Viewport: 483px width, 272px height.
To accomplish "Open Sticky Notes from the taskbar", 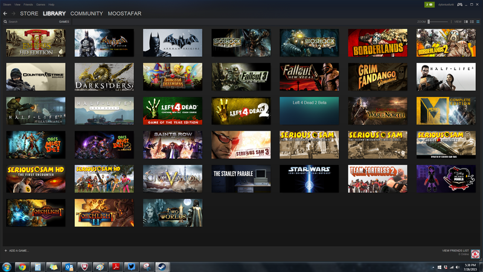I will point(53,267).
